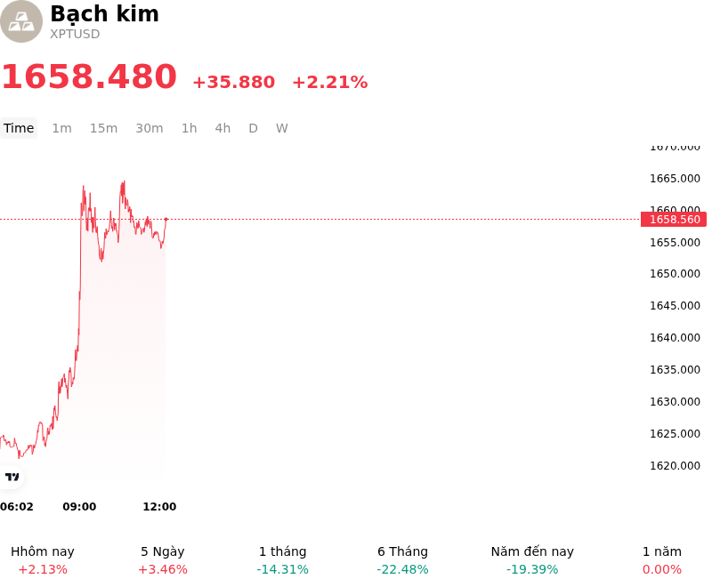Select the Năm đến nay range
The width and height of the screenshot is (712, 587).
pos(532,560)
